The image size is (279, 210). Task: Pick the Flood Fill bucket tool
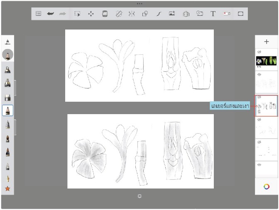click(105, 14)
